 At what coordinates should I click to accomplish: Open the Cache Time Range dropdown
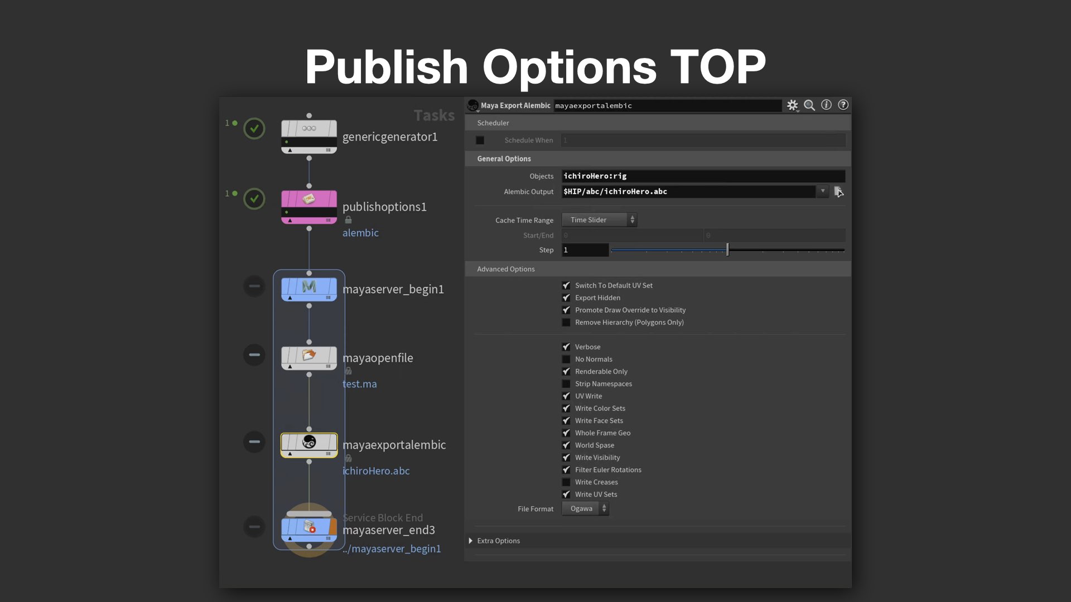point(599,220)
